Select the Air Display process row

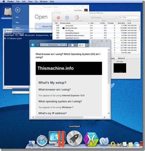point(96,30)
